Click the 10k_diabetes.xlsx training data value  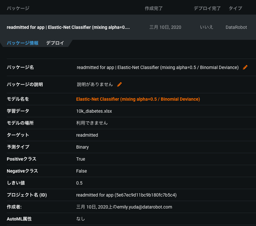click(x=94, y=111)
